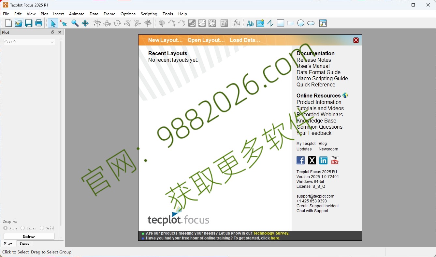Click the Print icon
Screen dimensions: 436x257
tap(39, 23)
